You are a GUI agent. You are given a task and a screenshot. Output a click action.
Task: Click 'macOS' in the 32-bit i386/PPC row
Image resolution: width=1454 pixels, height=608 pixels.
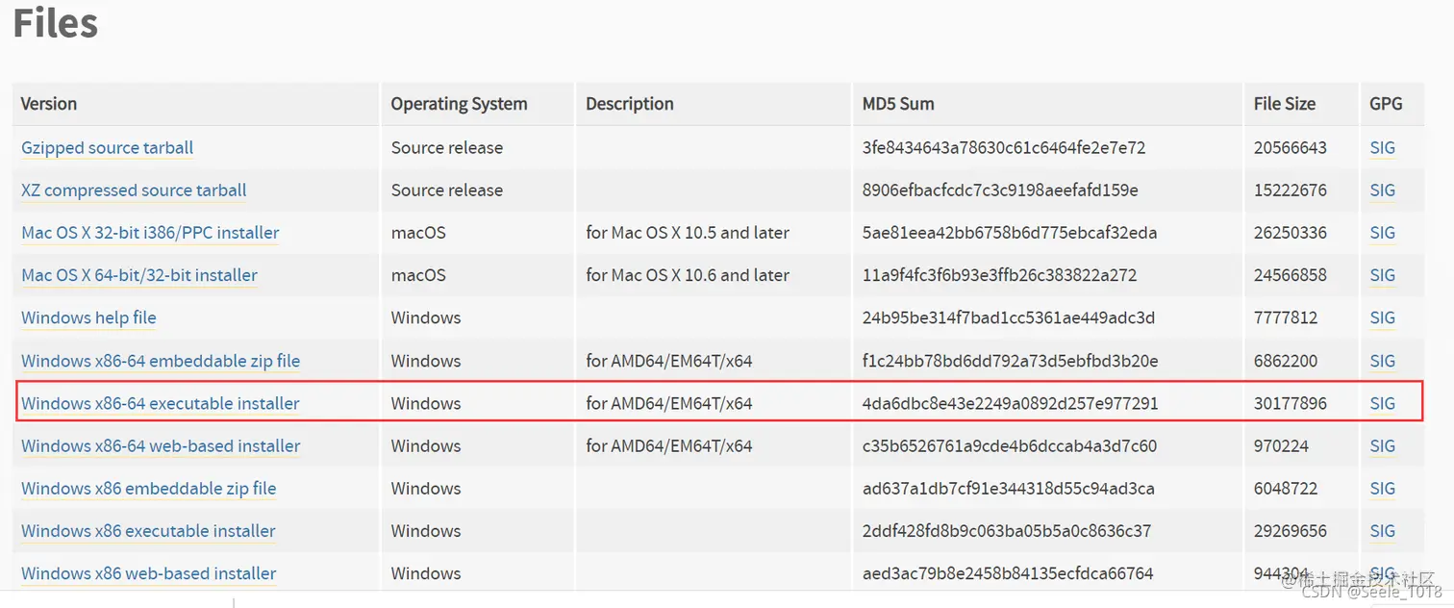pyautogui.click(x=418, y=233)
